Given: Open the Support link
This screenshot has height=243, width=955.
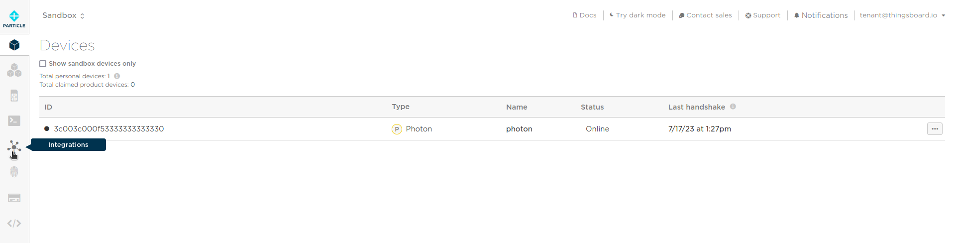Looking at the screenshot, I should (763, 15).
